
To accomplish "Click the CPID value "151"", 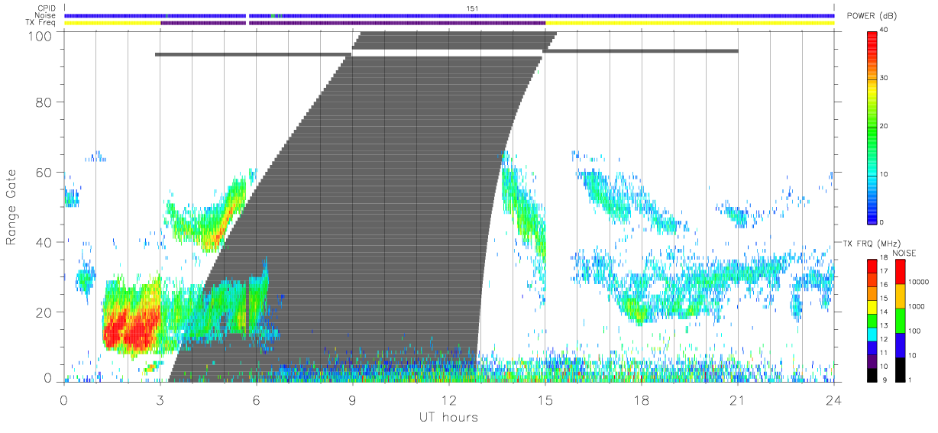I will (x=473, y=8).
